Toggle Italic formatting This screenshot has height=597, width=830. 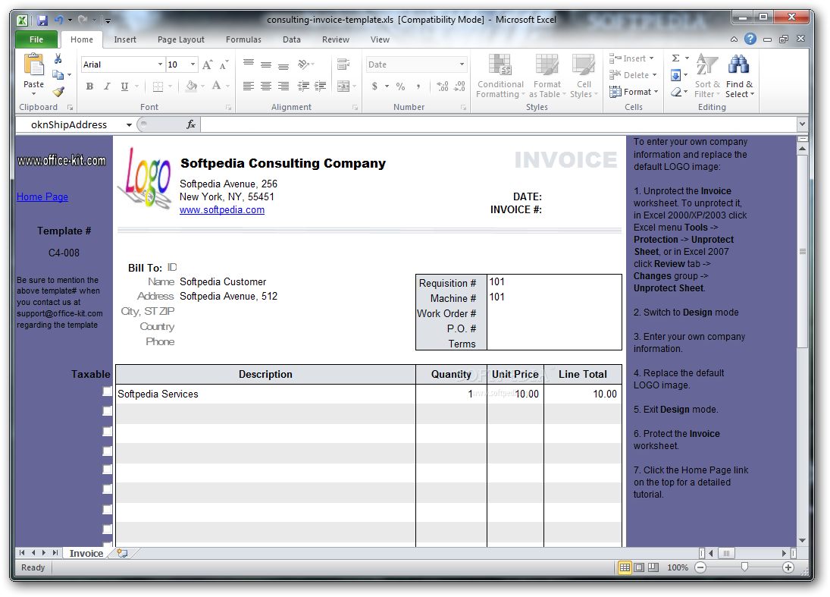tap(107, 86)
